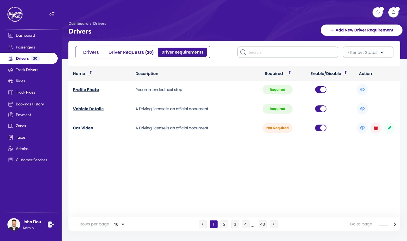Open the chat messages icon
Viewport: 407px width, 241px height.
(x=378, y=12)
